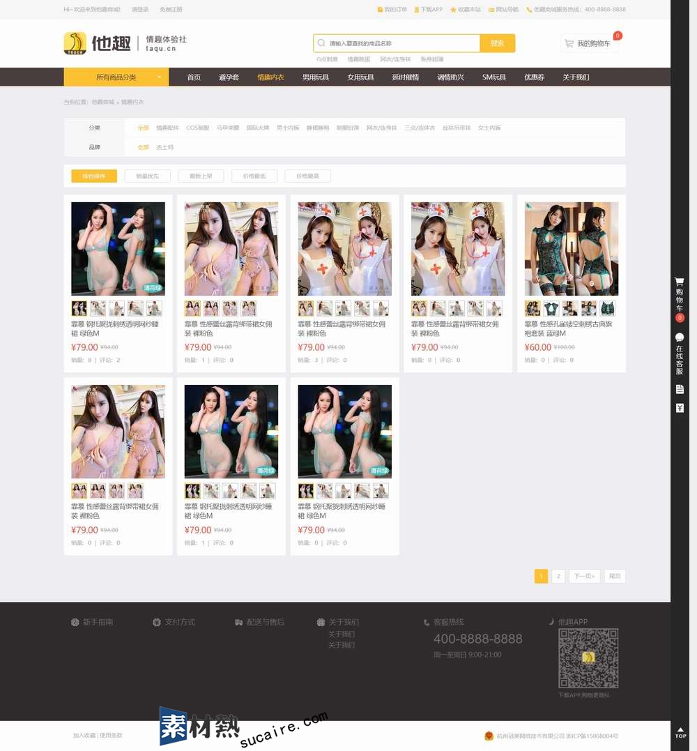Expand the 所有商品分类 dropdown
Viewport: 697px width, 751px height.
[x=116, y=77]
